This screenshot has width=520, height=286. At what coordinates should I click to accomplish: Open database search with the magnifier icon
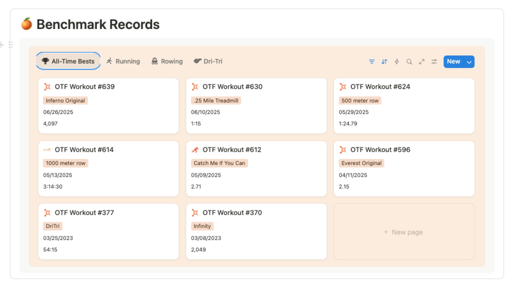(x=409, y=62)
